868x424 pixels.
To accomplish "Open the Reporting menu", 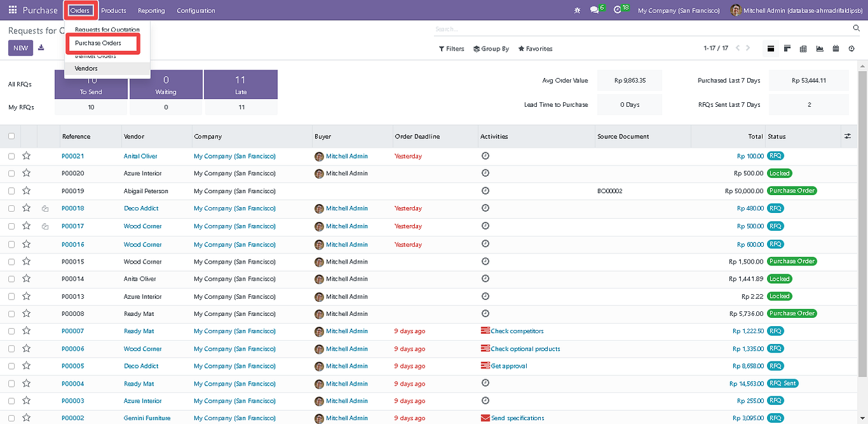I will [151, 10].
